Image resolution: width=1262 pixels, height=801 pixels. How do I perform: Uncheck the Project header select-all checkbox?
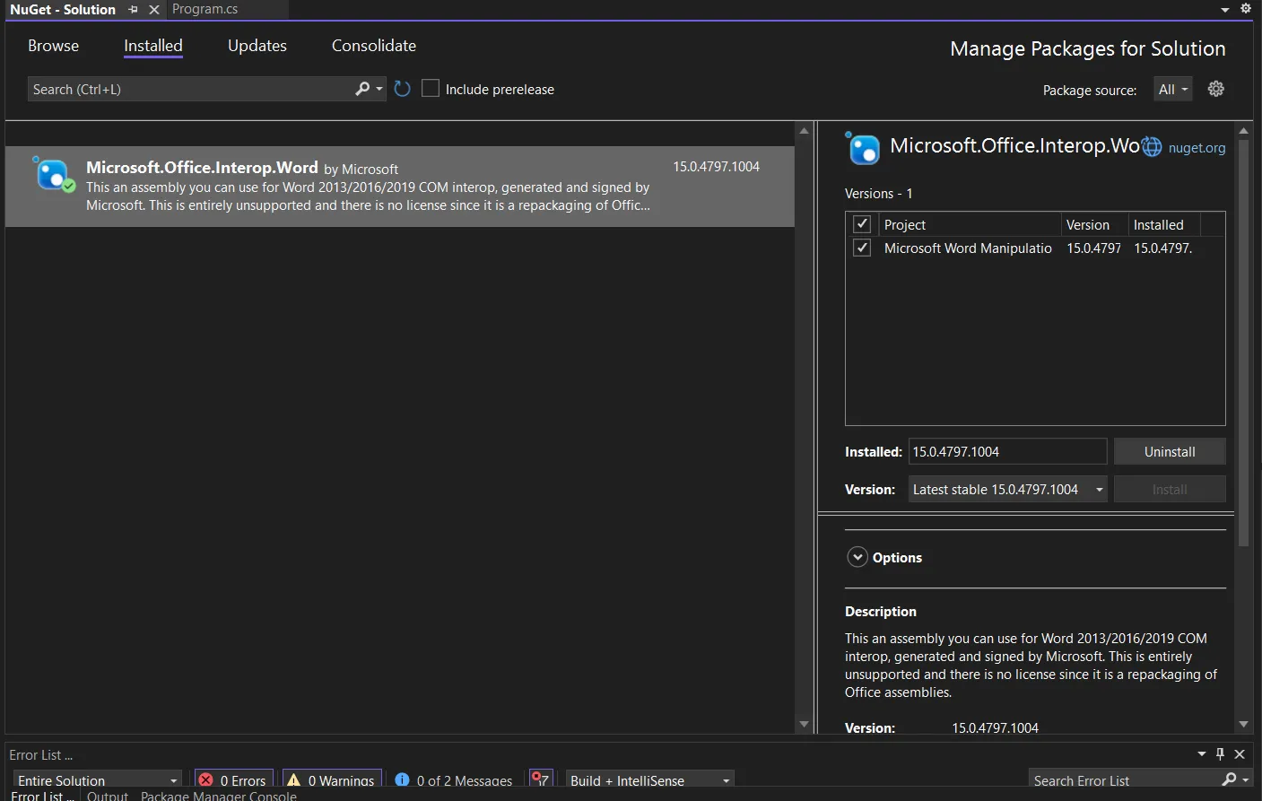862,224
